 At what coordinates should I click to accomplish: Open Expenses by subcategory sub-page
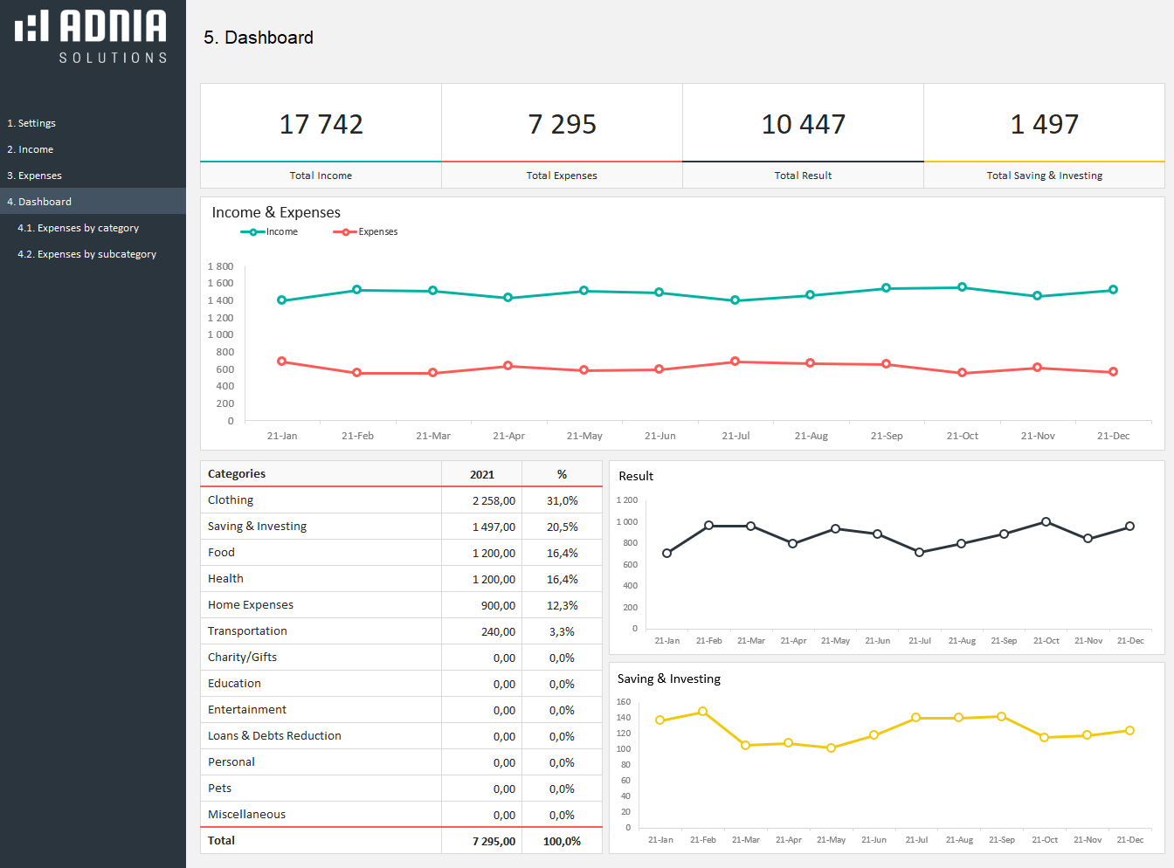click(x=87, y=254)
